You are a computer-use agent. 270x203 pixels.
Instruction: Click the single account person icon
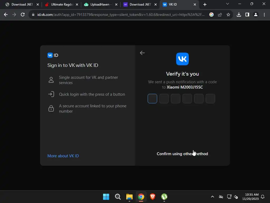pos(51,80)
